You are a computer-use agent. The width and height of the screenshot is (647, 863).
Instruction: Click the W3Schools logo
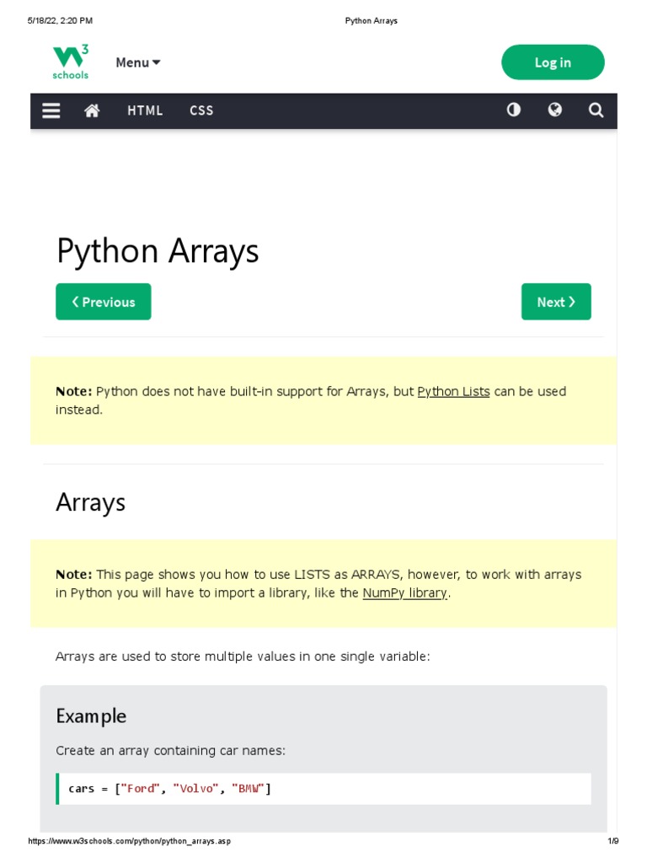[x=71, y=62]
